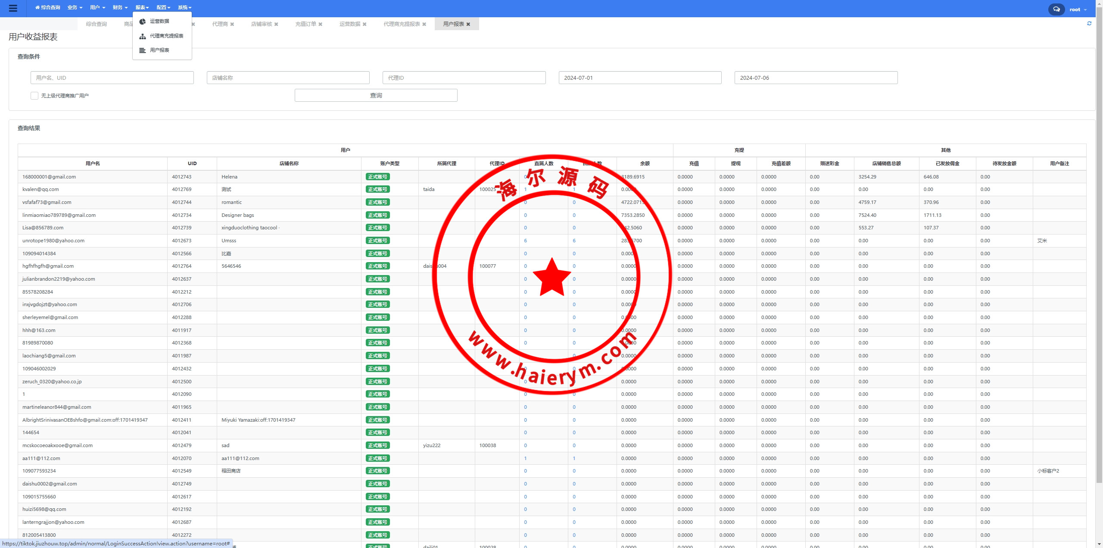The width and height of the screenshot is (1103, 548).
Task: Open the root user dropdown
Action: coord(1078,9)
